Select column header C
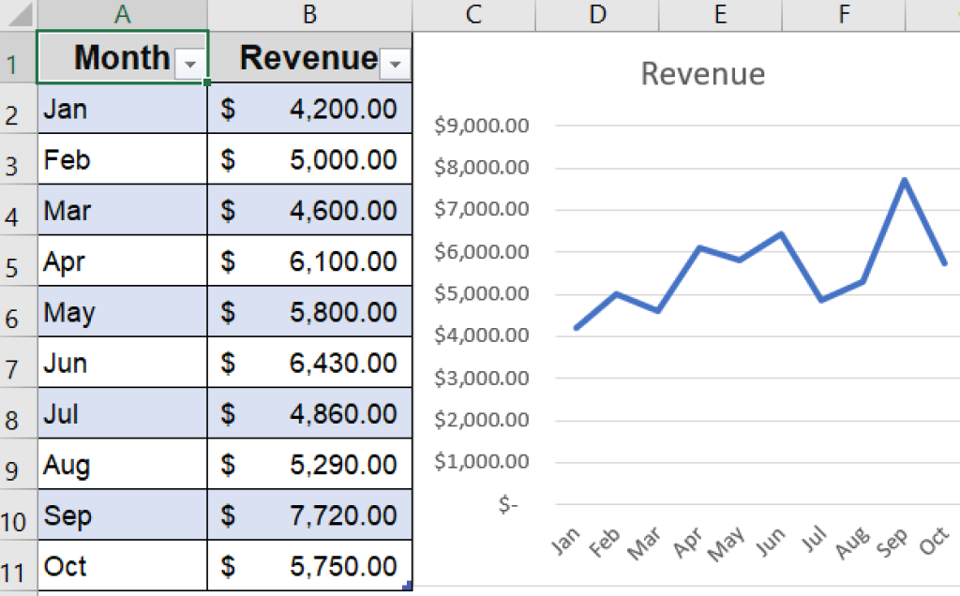Viewport: 960px width, 596px height. [x=473, y=14]
